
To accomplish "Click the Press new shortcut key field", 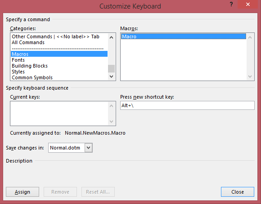I will (187, 105).
